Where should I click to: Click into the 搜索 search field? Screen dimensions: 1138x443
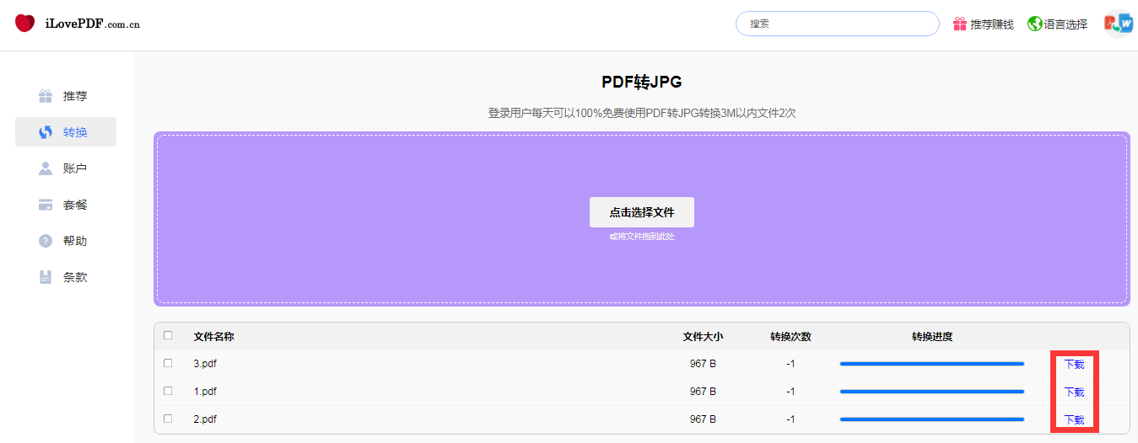(x=837, y=24)
